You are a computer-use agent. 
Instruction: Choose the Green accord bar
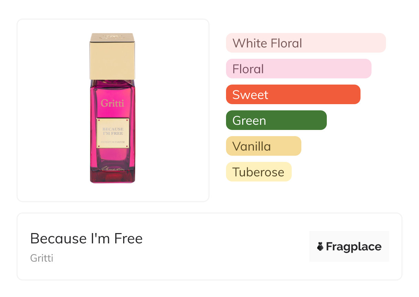(276, 120)
